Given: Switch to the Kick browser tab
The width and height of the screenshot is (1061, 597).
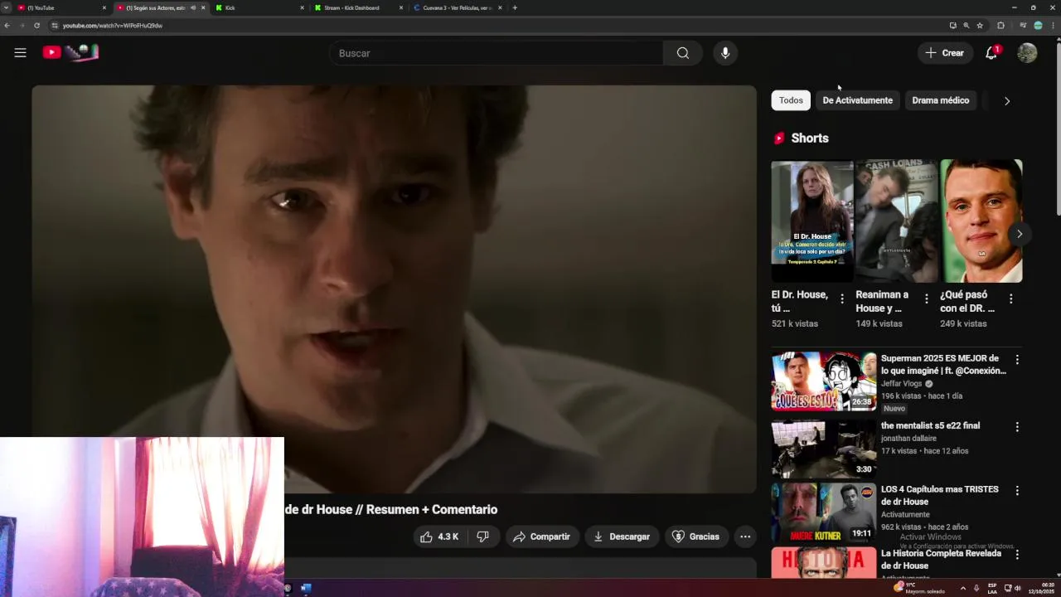Looking at the screenshot, I should click(x=259, y=7).
